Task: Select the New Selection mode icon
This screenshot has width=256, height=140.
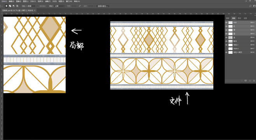Action: [7, 6]
